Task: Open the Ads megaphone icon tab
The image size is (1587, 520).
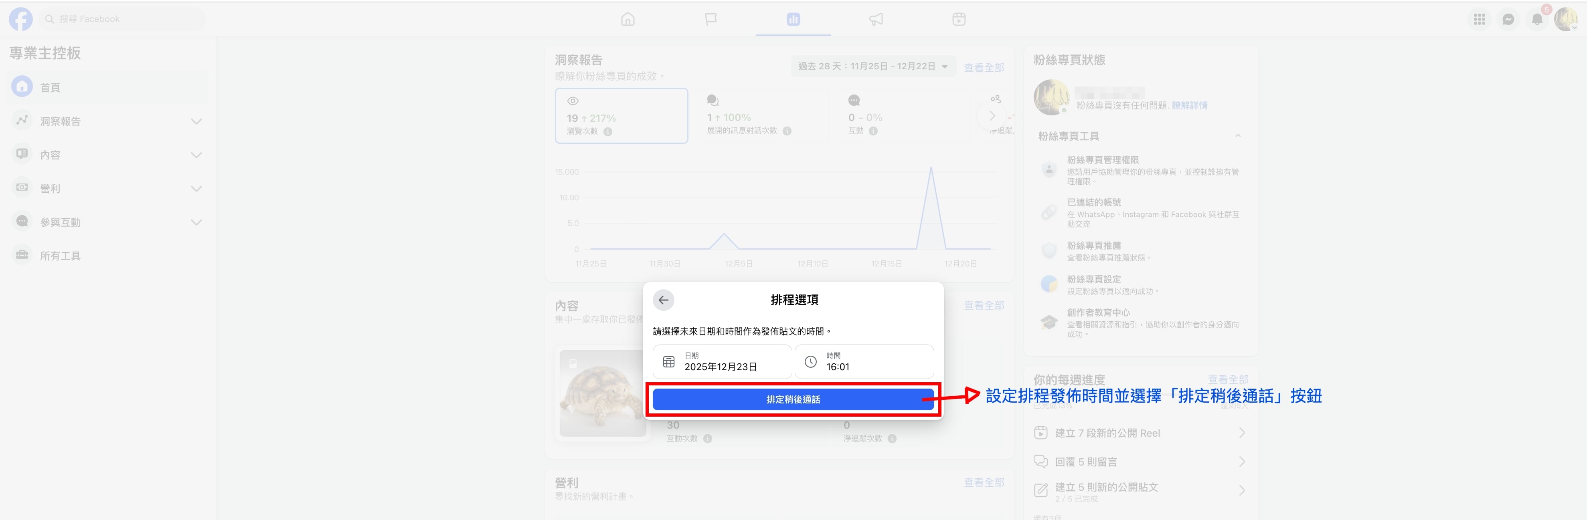Action: 876,20
